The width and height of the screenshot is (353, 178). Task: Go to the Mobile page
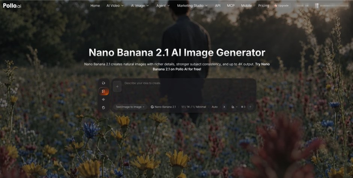pyautogui.click(x=246, y=6)
